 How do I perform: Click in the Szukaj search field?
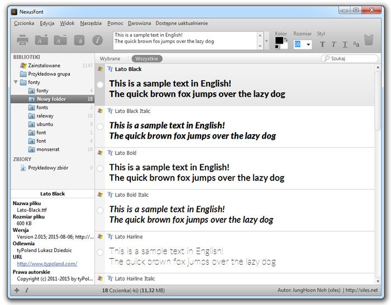pos(350,58)
